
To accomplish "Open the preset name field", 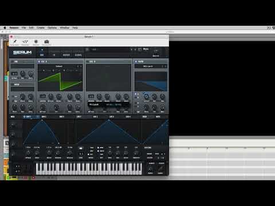I will point(109,49).
